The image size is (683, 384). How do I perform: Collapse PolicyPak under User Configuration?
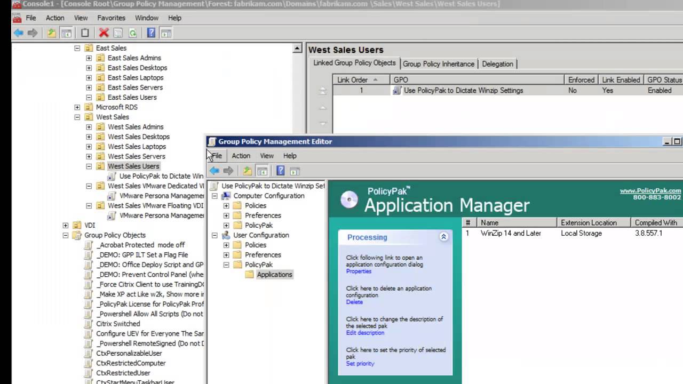(226, 265)
